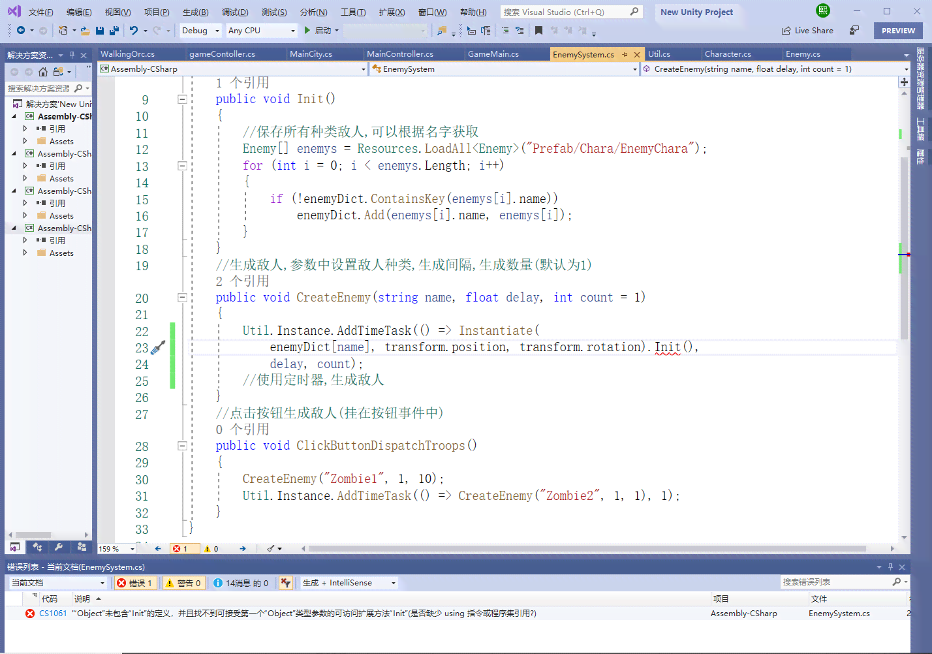Go to previous issue with left arrow

[x=158, y=548]
